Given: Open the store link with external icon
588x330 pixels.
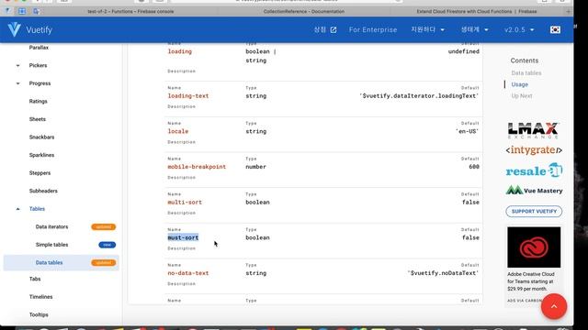Looking at the screenshot, I should pyautogui.click(x=325, y=29).
